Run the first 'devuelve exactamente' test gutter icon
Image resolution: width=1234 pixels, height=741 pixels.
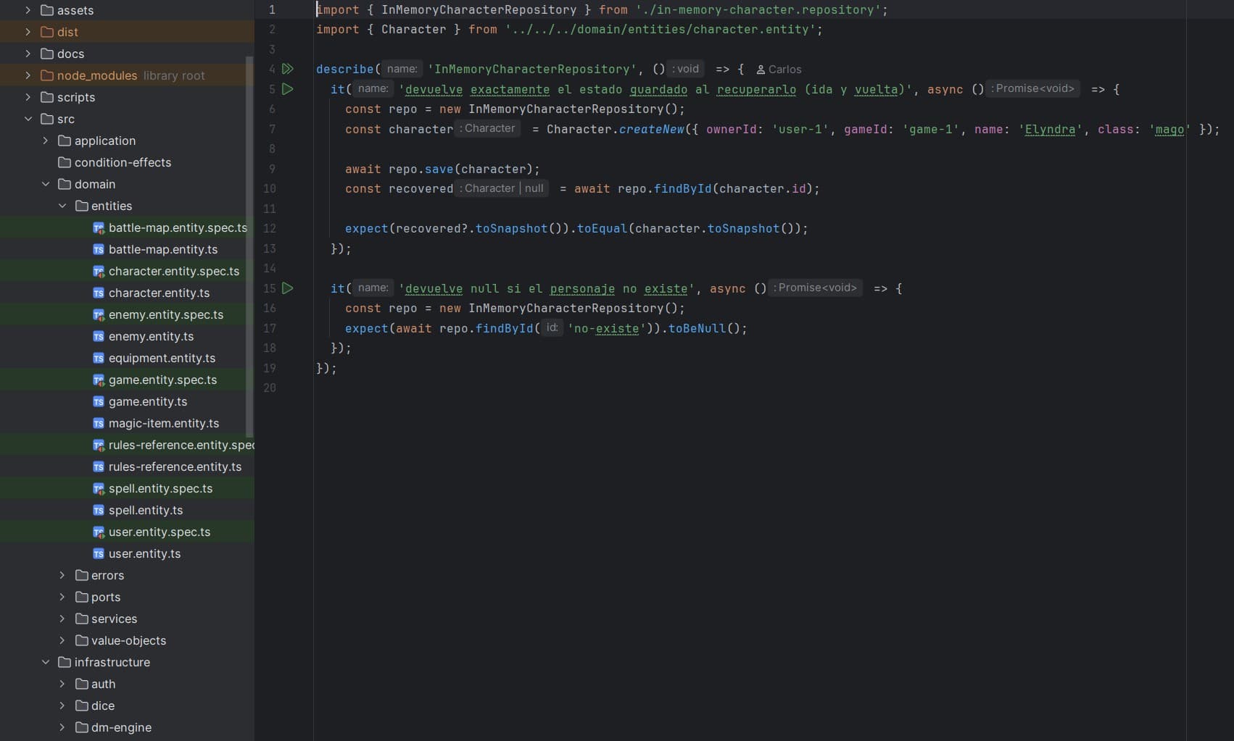coord(288,89)
